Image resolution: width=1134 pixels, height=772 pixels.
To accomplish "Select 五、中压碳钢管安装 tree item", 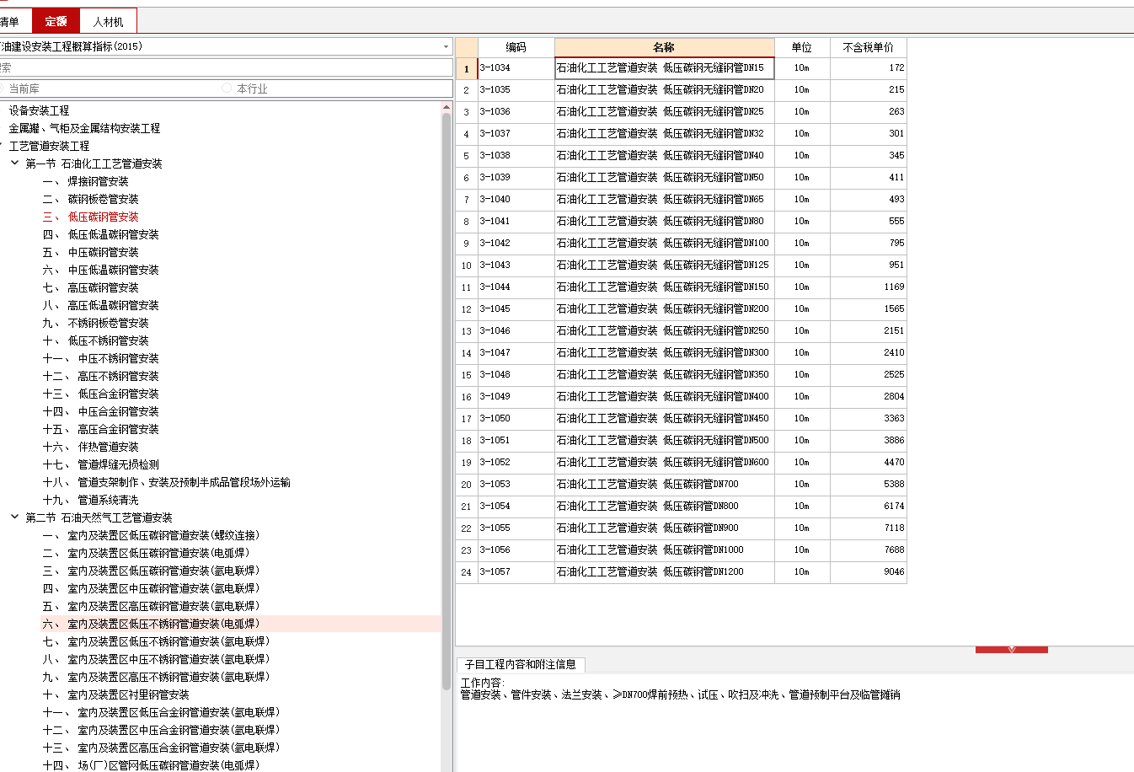I will pos(91,252).
